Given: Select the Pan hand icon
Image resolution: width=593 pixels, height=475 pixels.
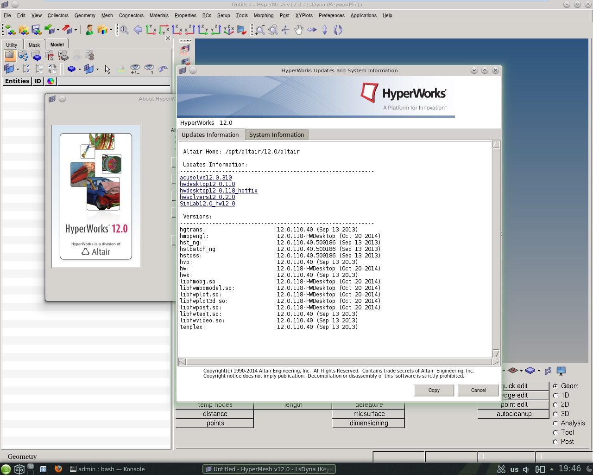Looking at the screenshot, I should click(x=299, y=30).
